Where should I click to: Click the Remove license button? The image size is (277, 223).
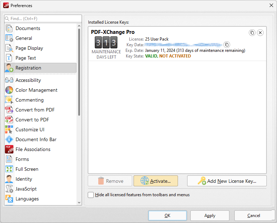pos(110,181)
